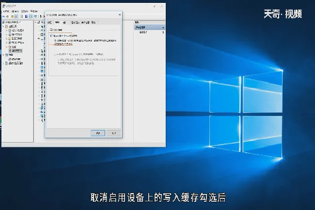Click More Actions in the Actions pane

click(143, 32)
